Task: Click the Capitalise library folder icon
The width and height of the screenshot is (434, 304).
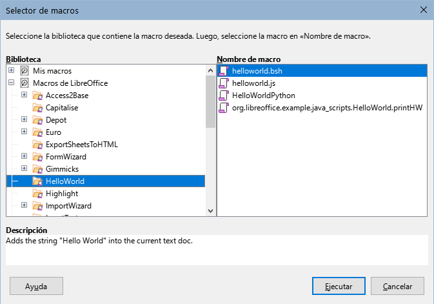Action: click(x=37, y=108)
